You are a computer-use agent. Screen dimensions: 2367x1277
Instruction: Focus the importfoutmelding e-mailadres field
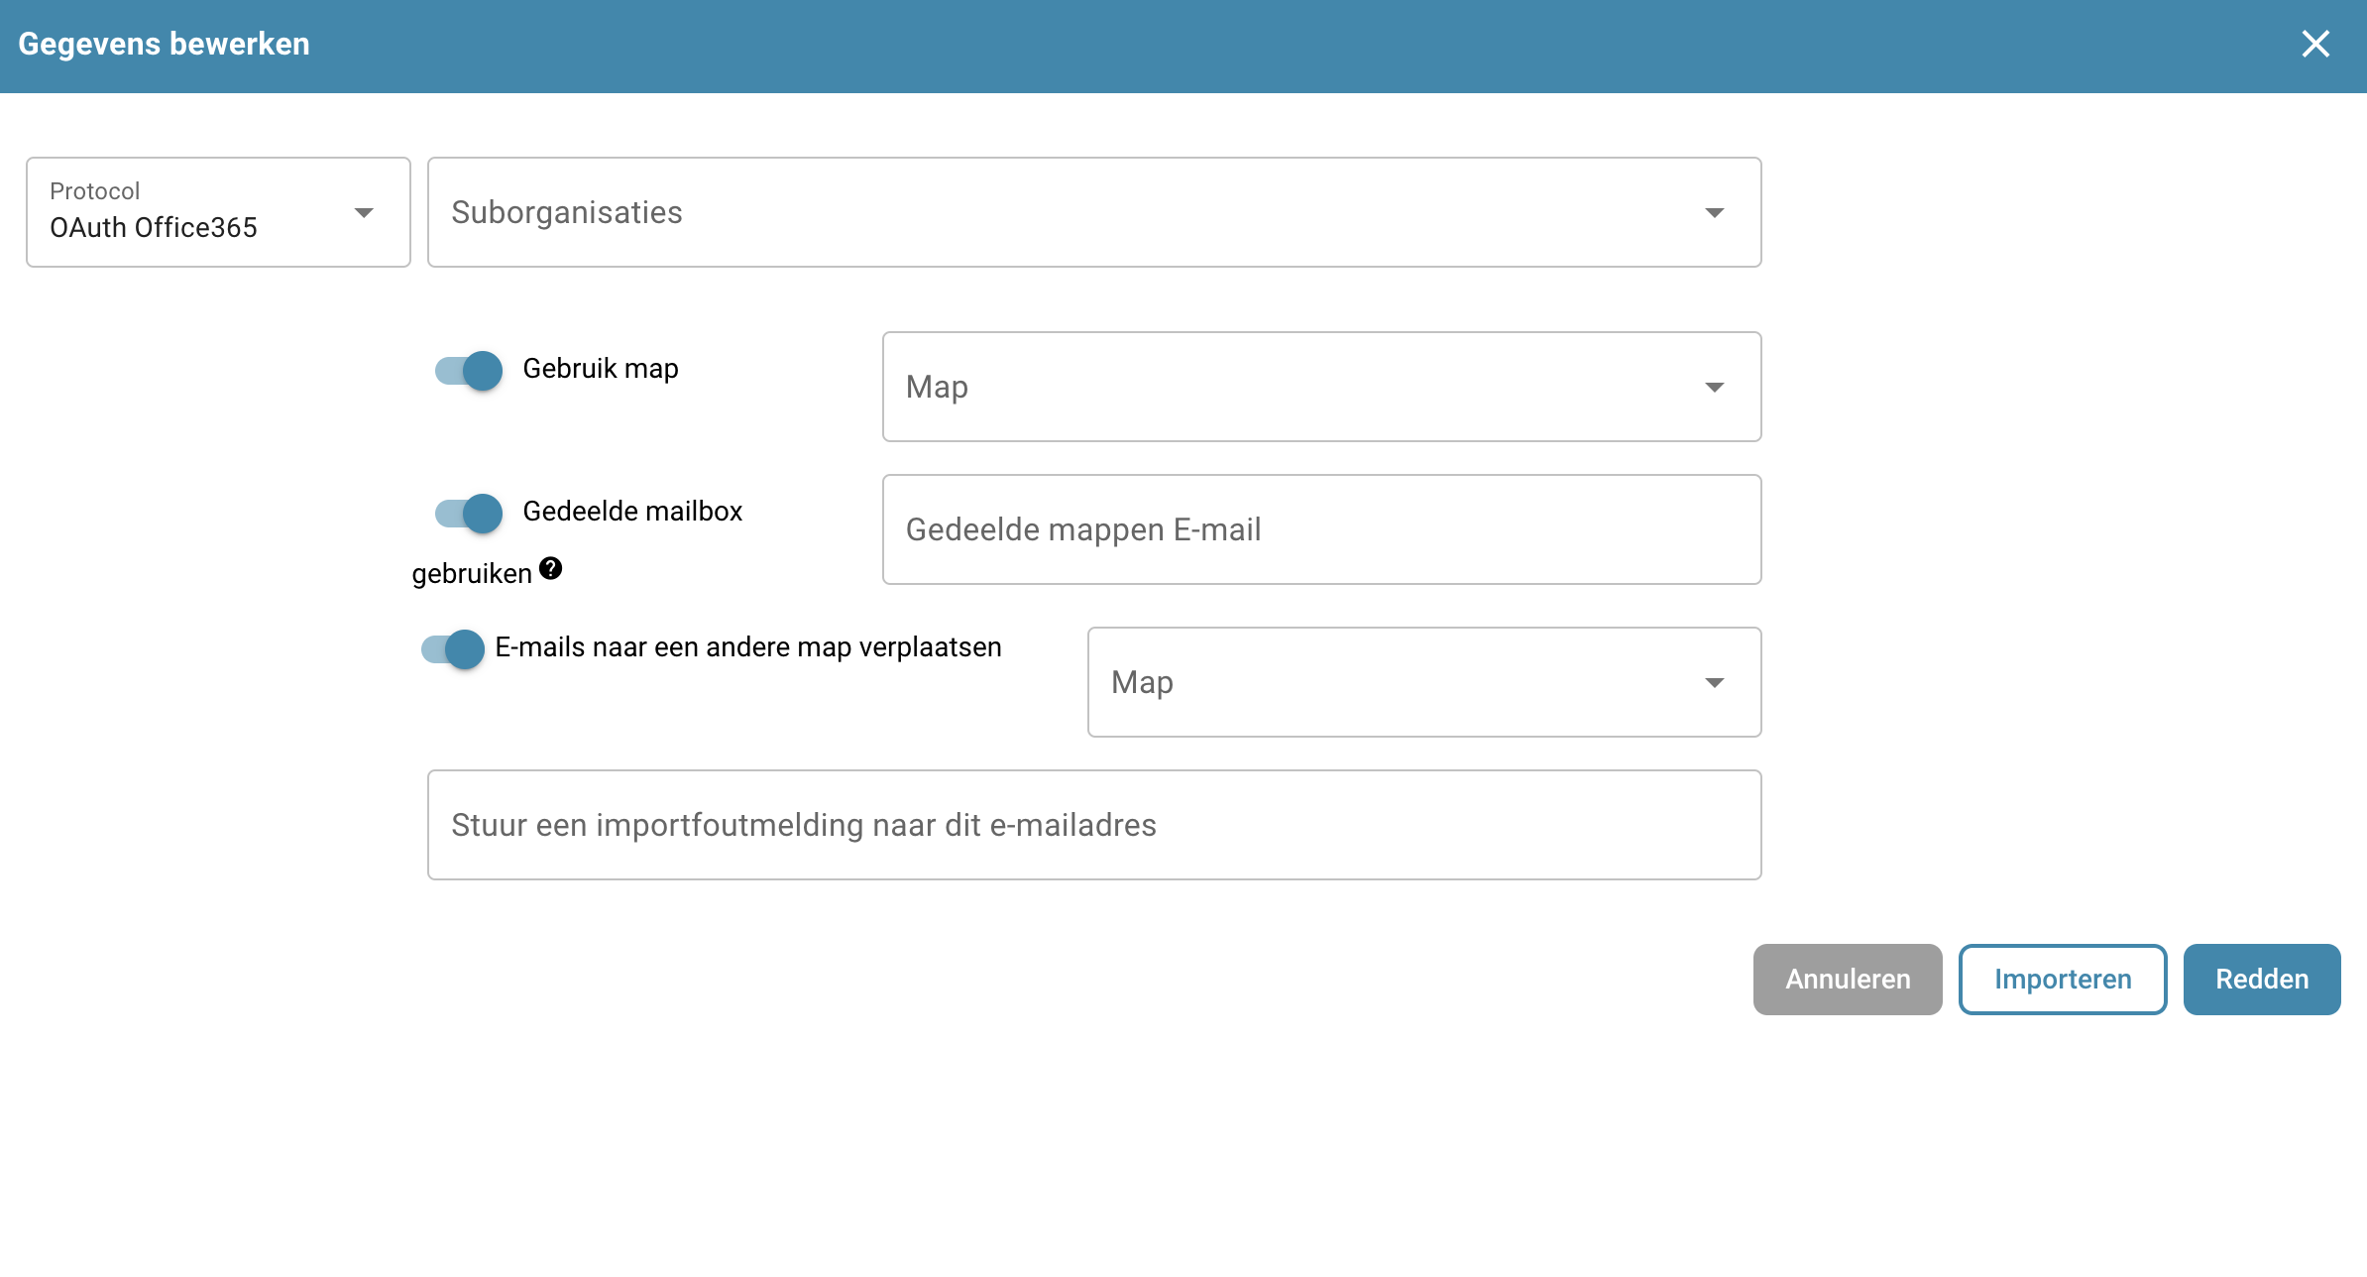point(1093,825)
